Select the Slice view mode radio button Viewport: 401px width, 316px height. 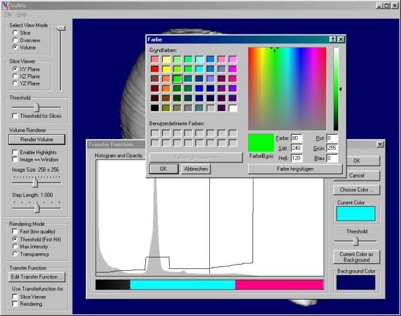point(16,33)
